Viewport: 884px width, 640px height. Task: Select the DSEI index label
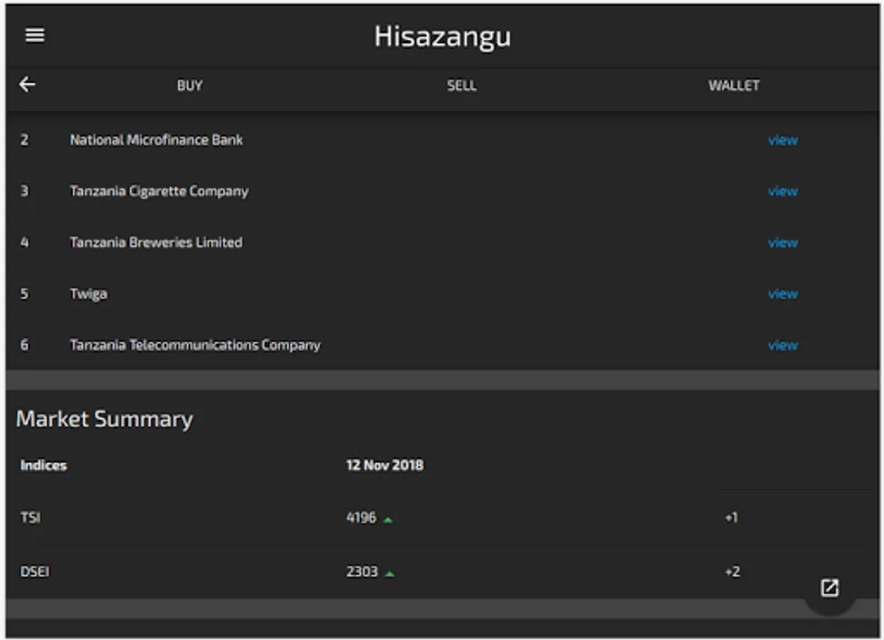(35, 572)
